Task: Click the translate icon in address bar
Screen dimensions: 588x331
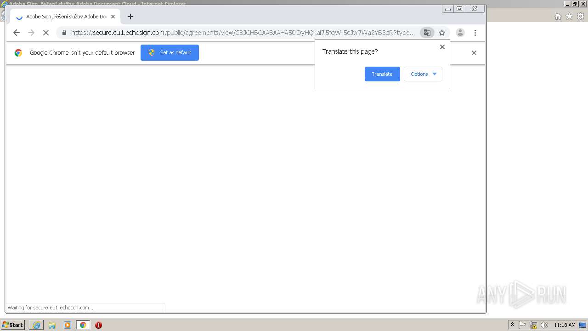Action: tap(427, 33)
